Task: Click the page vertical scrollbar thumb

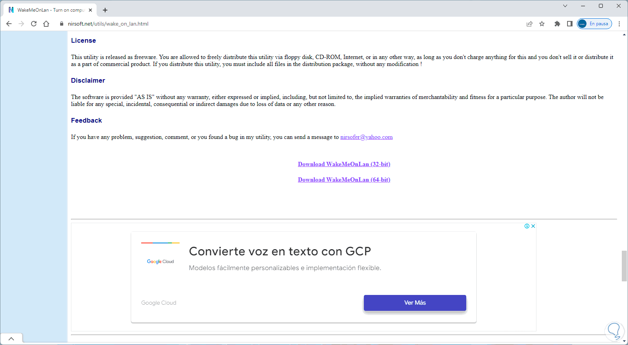Action: (x=624, y=266)
